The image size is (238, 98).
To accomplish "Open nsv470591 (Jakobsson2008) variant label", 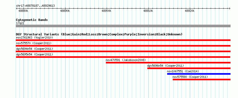I will point(126,60).
